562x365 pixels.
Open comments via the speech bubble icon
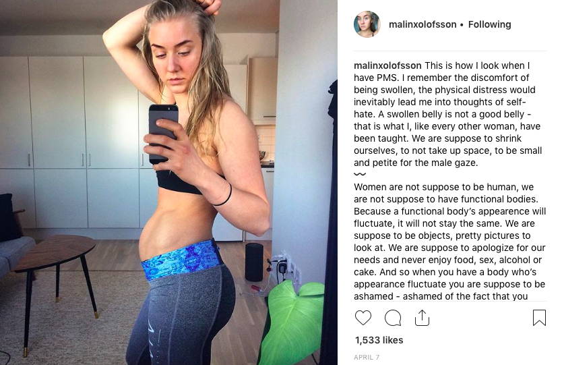point(393,318)
